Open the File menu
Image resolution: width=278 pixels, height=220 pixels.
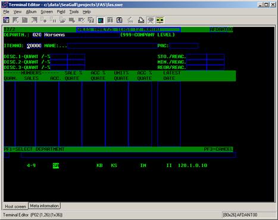click(x=6, y=12)
